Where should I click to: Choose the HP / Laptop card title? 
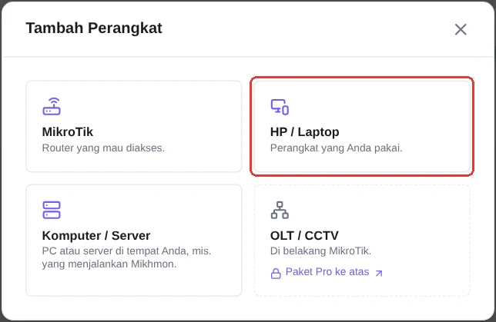pyautogui.click(x=305, y=131)
